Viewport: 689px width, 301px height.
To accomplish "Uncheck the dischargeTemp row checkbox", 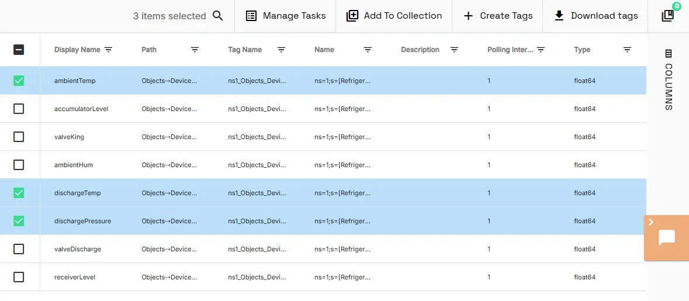I will tap(19, 193).
